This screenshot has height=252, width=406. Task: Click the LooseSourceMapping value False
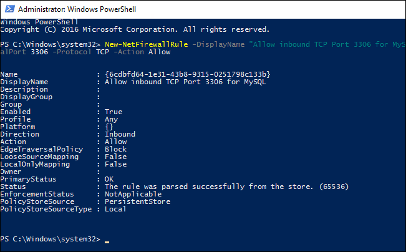coord(115,157)
